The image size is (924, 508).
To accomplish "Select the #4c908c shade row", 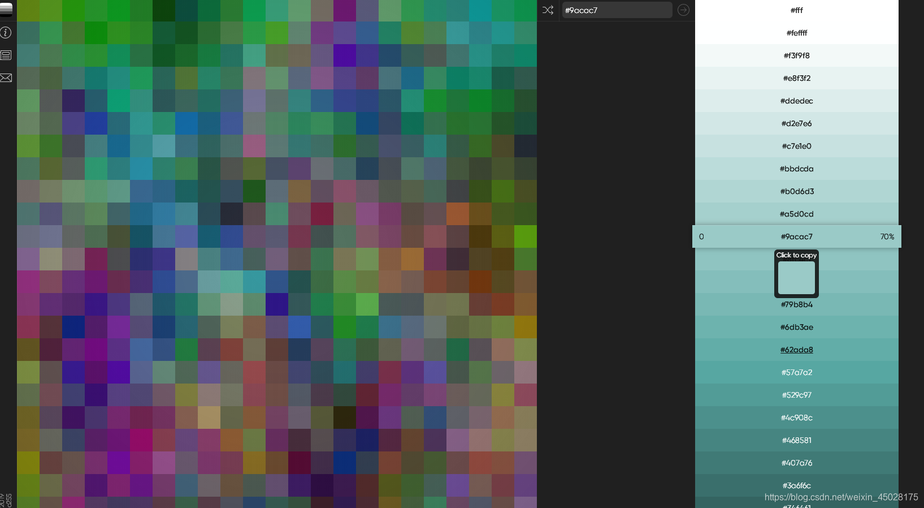I will point(797,417).
